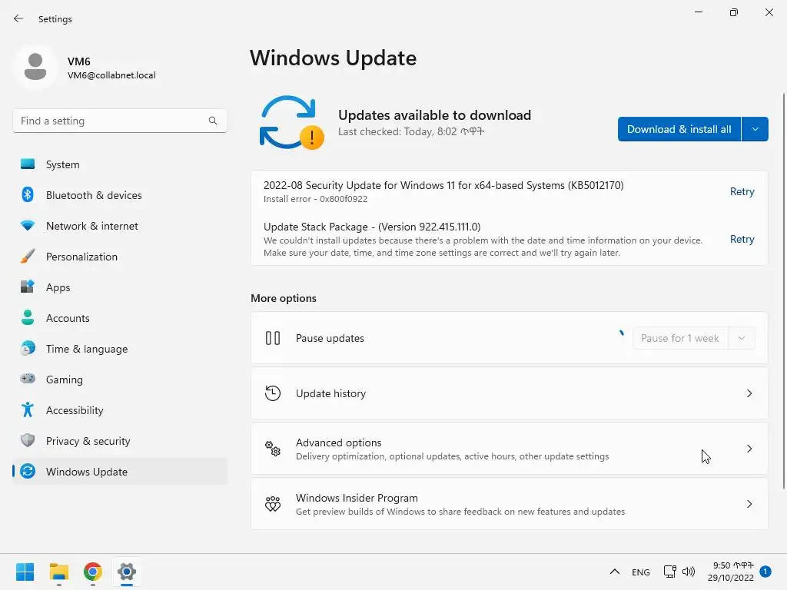
Task: Open the Windows Start menu
Action: 25,572
